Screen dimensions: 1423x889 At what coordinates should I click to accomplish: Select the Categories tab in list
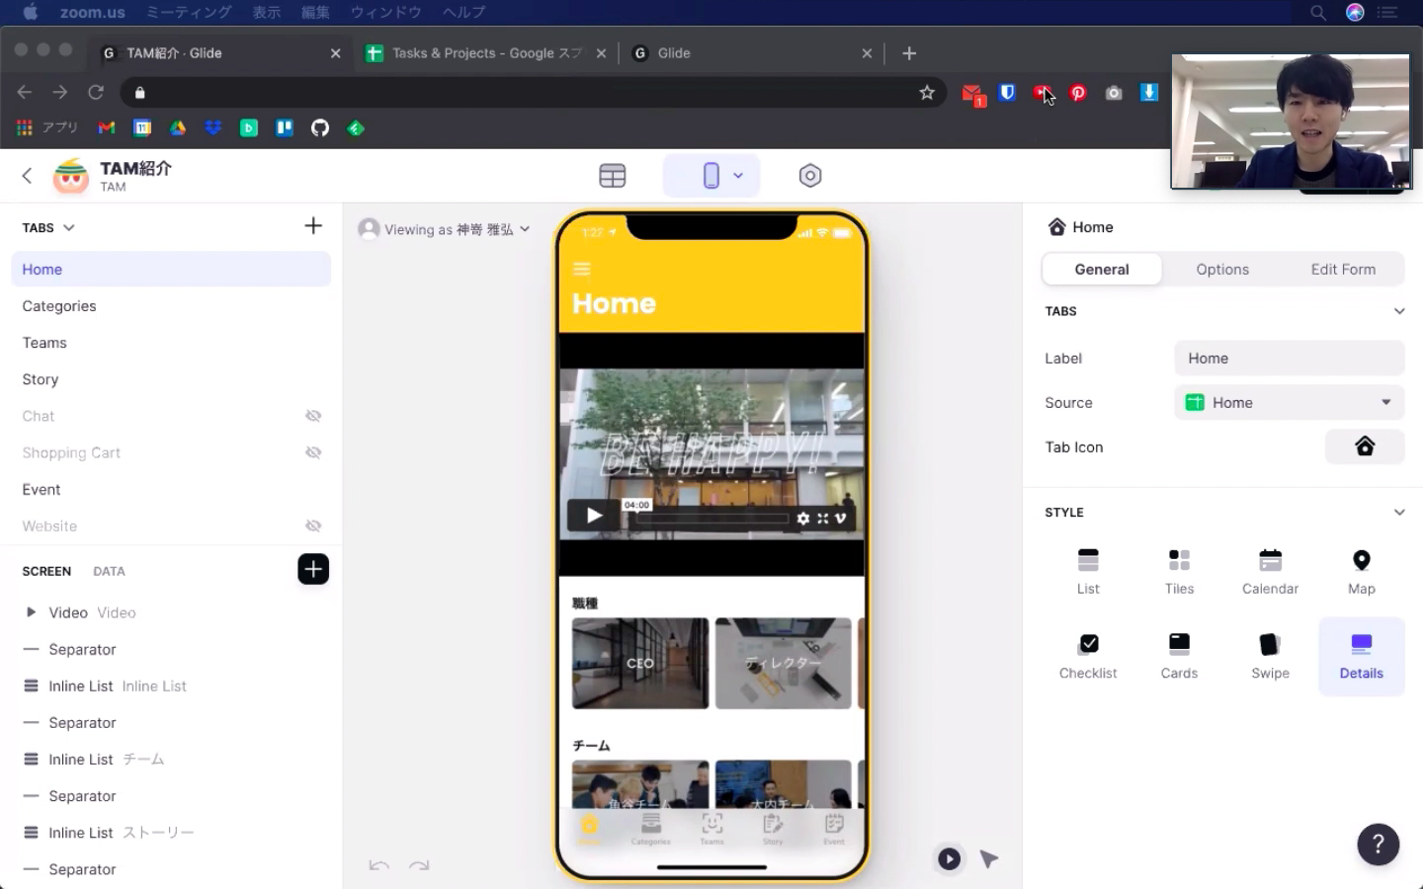(171, 306)
